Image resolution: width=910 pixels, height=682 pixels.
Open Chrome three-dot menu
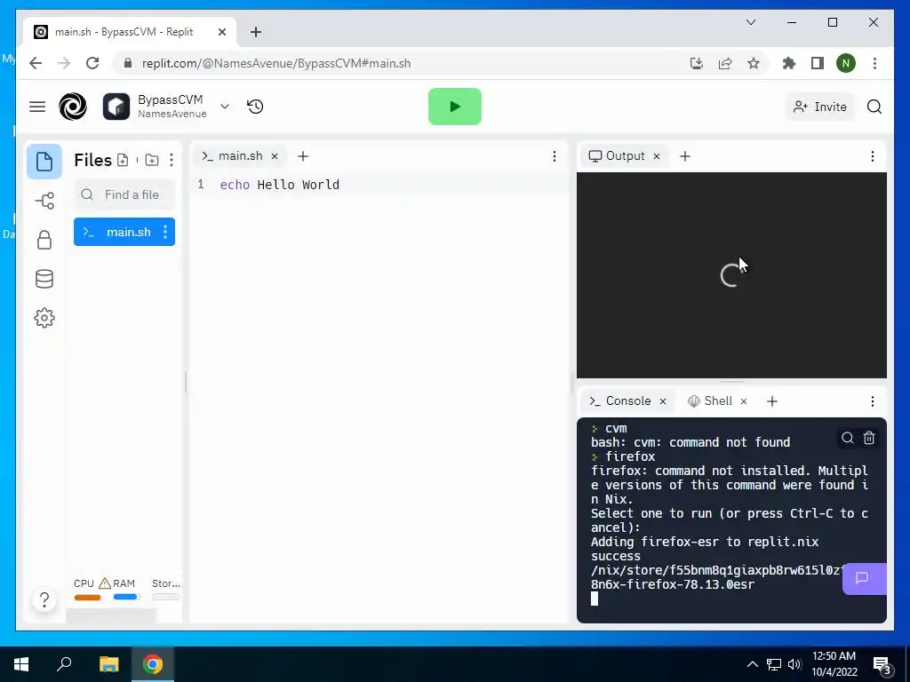pos(874,63)
